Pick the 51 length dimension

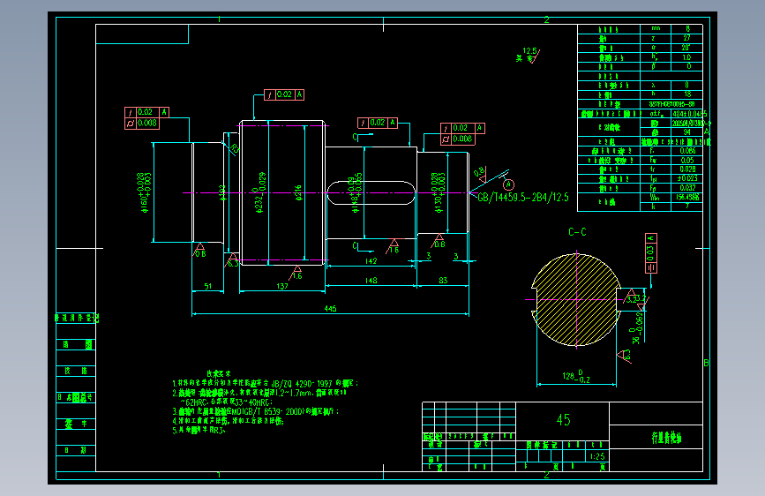pos(208,286)
